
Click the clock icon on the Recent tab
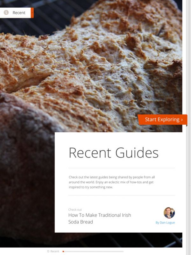pyautogui.click(x=6, y=12)
